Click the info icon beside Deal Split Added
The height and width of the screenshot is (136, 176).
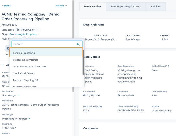[101, 106]
